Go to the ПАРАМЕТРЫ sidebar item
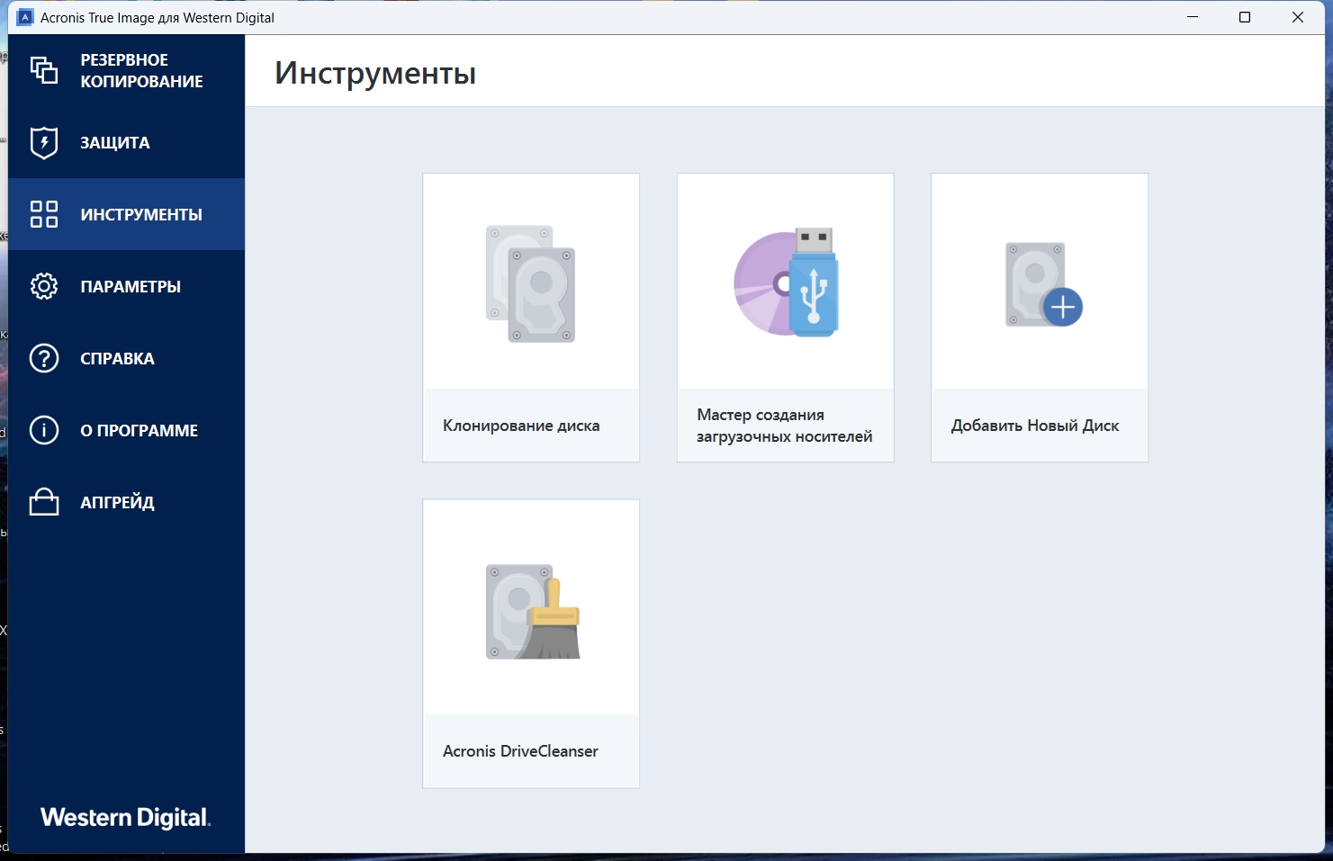This screenshot has height=861, width=1333. 131,286
